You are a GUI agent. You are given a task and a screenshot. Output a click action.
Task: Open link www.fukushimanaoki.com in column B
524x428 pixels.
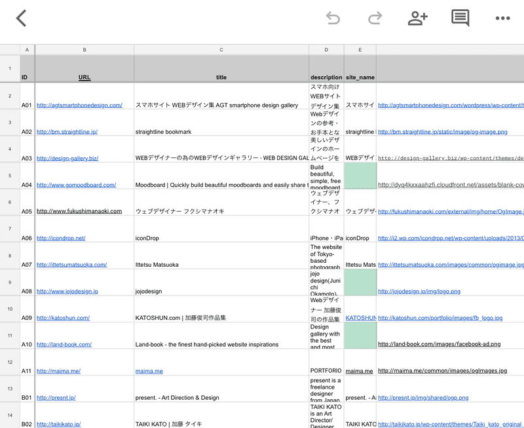79,211
